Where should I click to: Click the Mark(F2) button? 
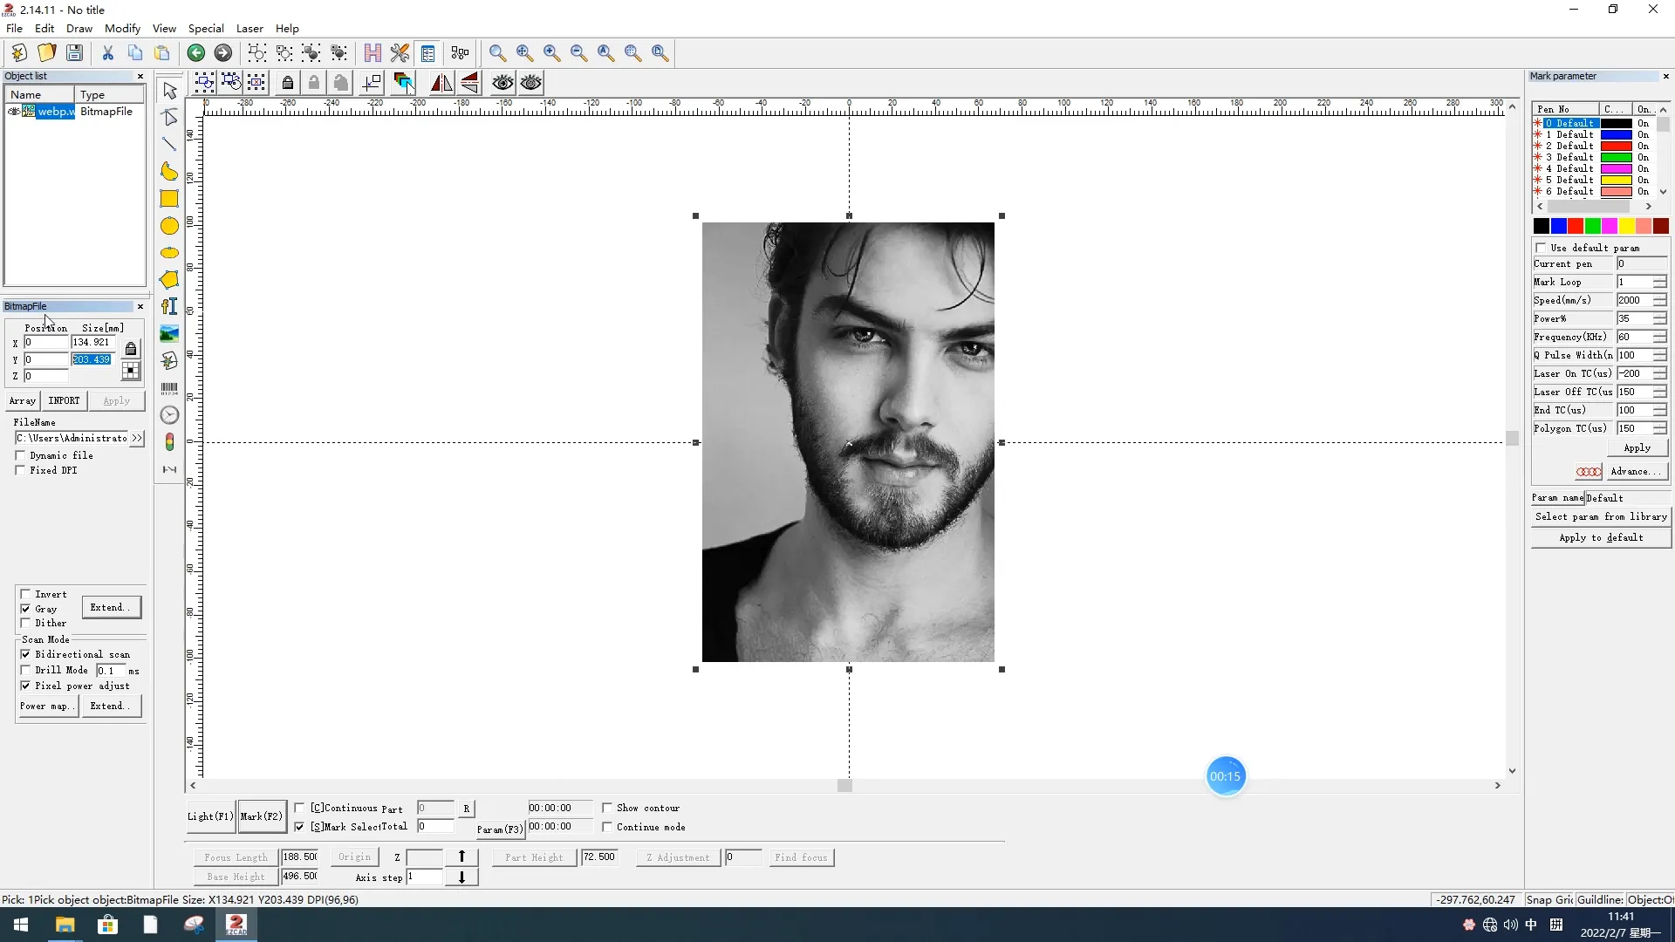(x=262, y=816)
